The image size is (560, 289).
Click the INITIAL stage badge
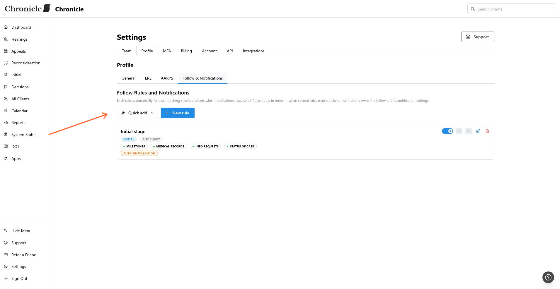[x=129, y=139]
